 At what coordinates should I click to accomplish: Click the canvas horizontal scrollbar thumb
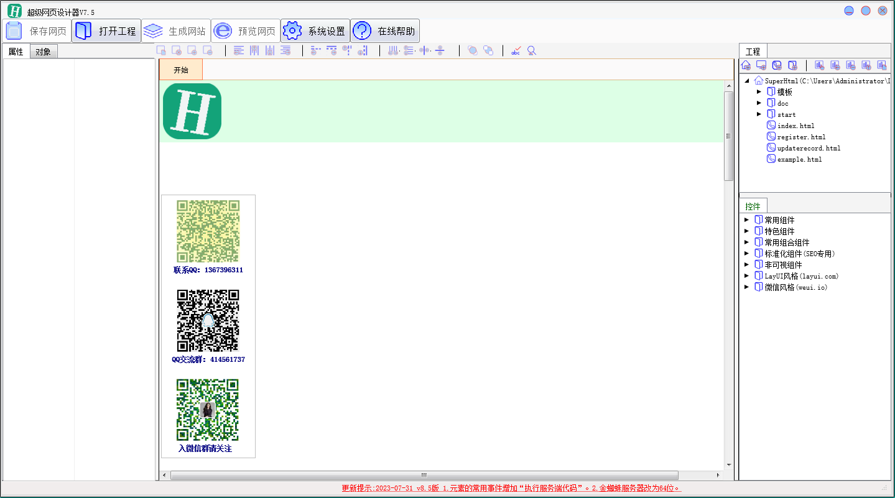424,475
